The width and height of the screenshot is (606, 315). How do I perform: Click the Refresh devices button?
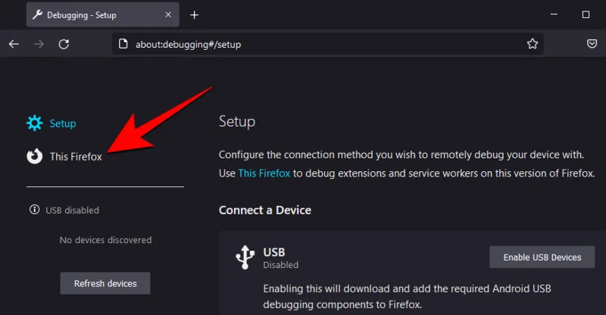point(105,283)
